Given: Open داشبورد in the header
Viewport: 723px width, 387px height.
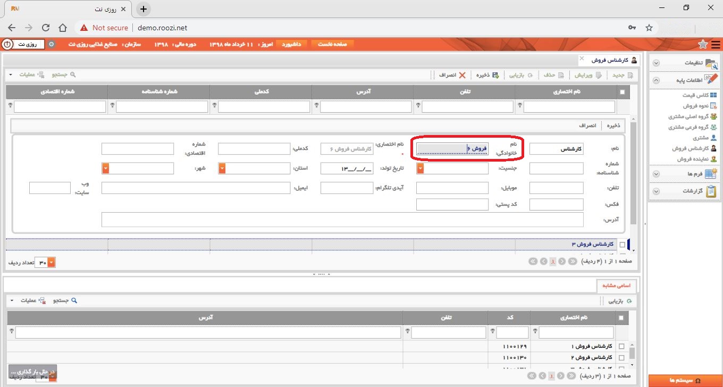Looking at the screenshot, I should [x=291, y=44].
